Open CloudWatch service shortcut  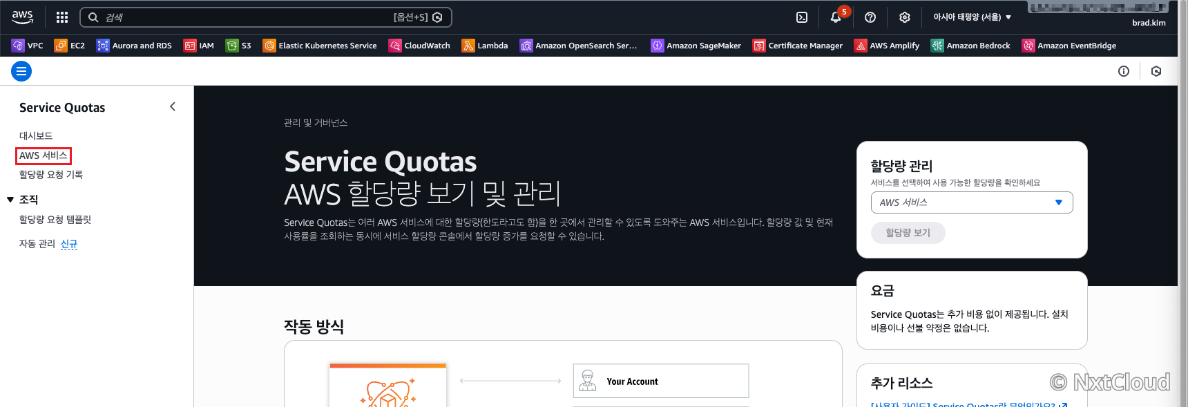(x=419, y=46)
